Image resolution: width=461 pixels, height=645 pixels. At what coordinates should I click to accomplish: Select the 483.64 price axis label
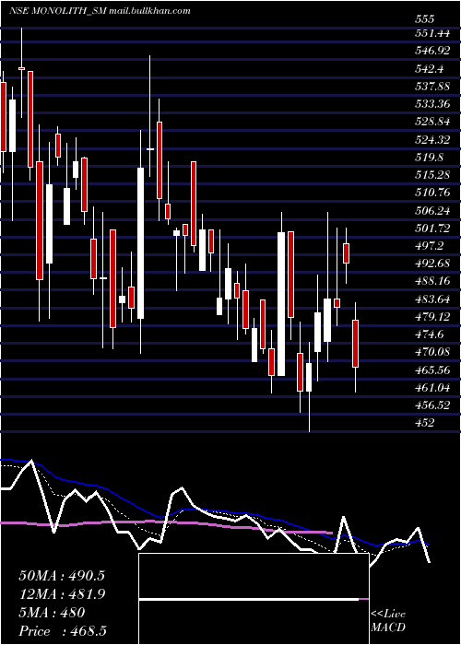[x=431, y=299]
